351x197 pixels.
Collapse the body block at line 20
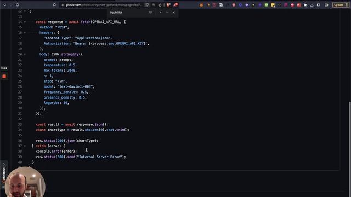[x=25, y=54]
